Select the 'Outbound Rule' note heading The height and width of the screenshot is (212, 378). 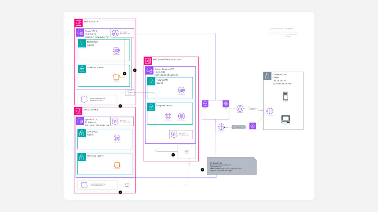pos(216,163)
